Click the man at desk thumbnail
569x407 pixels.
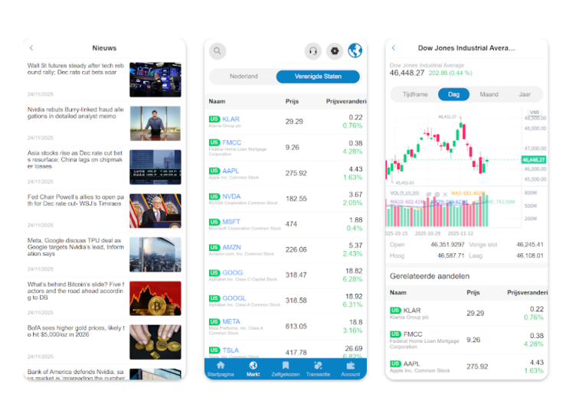(x=155, y=123)
